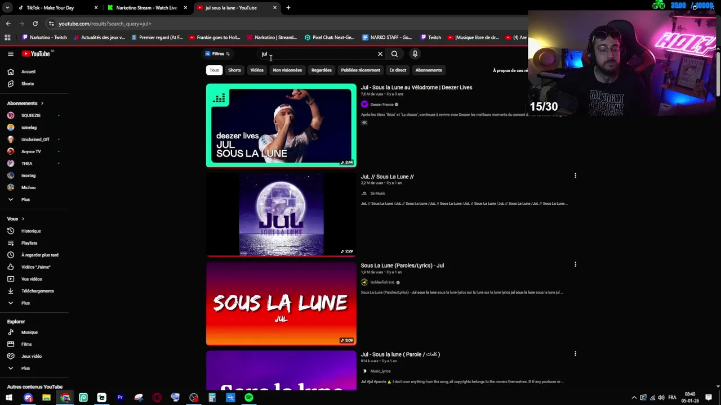Select the Publiées récemment chip
Viewport: 721px width, 405px height.
[360, 70]
